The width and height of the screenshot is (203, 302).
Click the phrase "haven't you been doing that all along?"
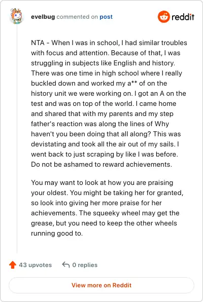[91, 134]
